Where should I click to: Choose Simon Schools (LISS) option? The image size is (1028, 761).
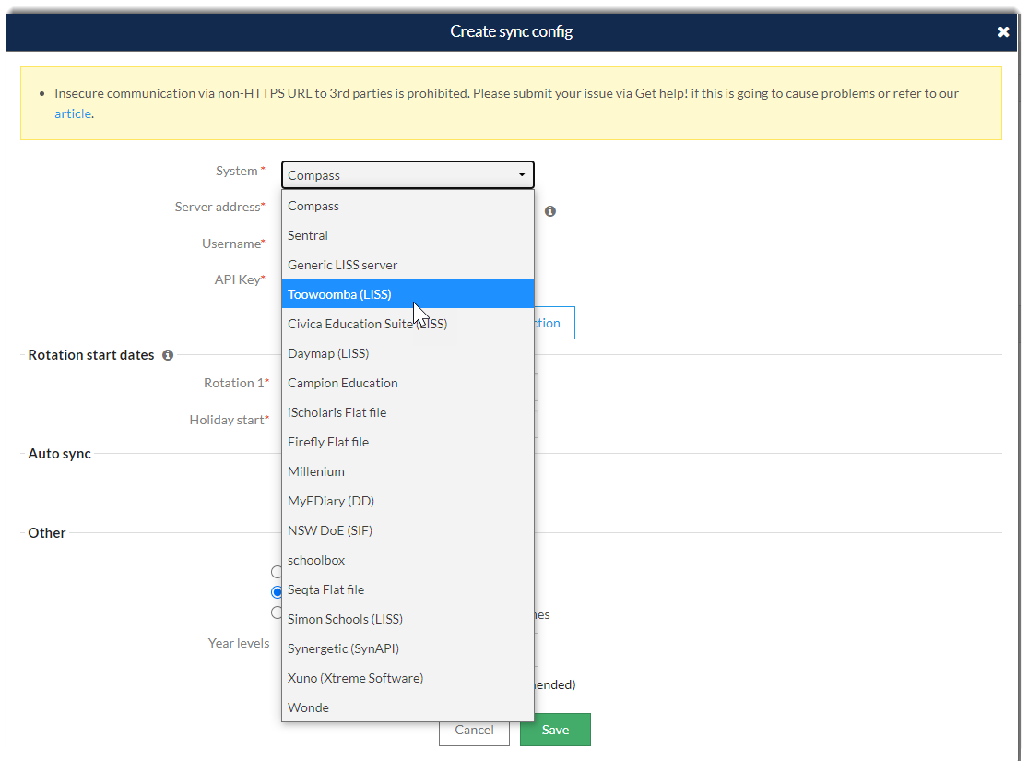[x=408, y=619]
